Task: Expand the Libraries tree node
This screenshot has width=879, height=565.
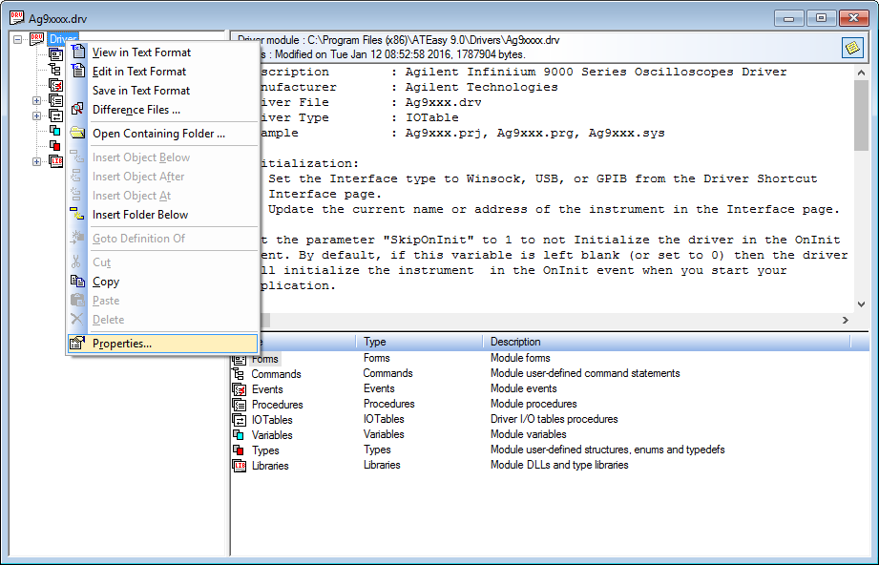Action: 36,162
